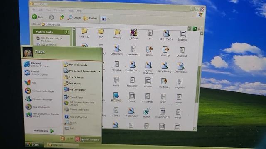The width and height of the screenshot is (266, 149).
Task: Click the Turn Off Computer button
Action: 88,139
